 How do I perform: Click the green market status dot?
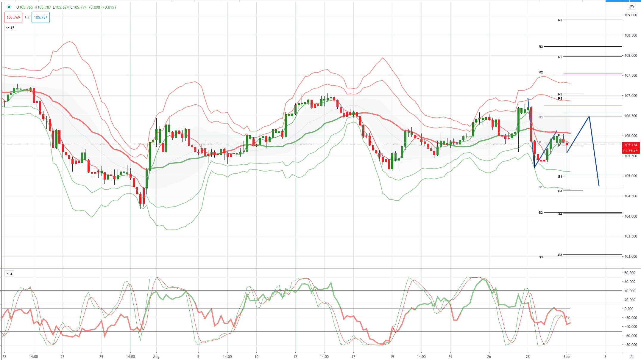(9, 7)
